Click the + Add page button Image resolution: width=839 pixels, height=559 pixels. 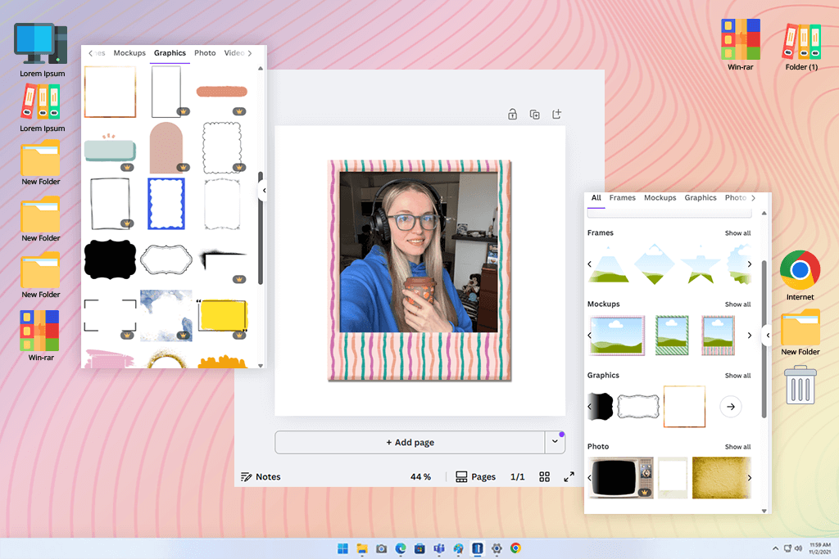tap(410, 443)
